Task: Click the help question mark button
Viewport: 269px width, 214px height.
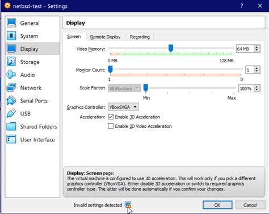Action: pyautogui.click(x=242, y=6)
